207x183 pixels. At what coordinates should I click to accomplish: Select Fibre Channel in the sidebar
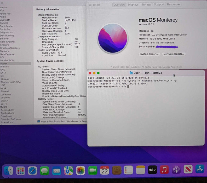[x=8, y=42]
